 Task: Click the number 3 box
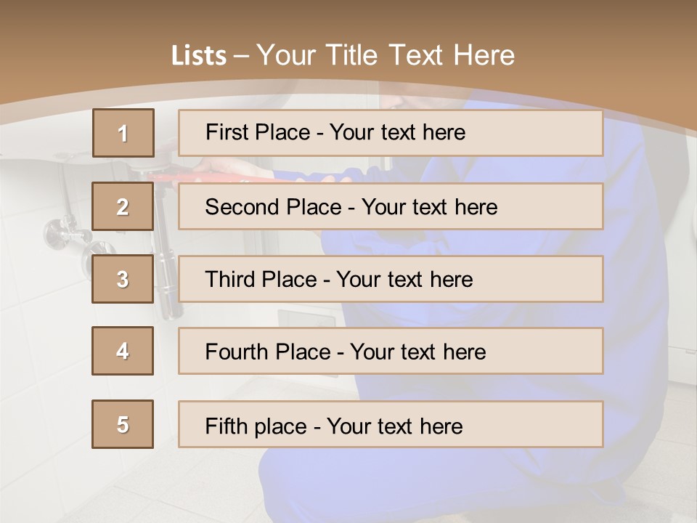point(123,279)
